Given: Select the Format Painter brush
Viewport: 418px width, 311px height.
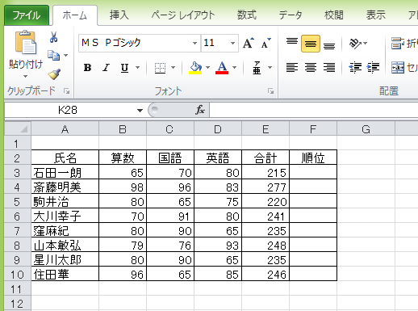Looking at the screenshot, I should 54,74.
